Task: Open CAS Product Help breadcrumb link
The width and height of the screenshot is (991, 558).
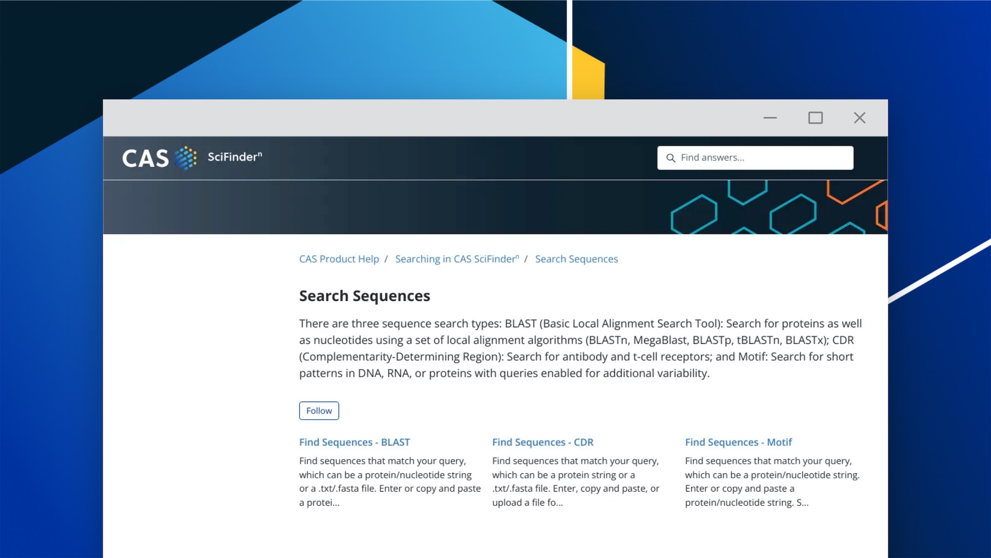Action: 339,259
